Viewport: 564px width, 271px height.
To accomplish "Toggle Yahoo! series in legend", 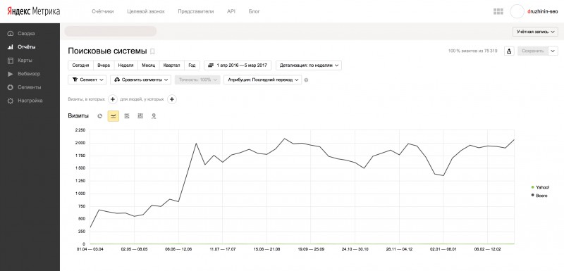I will click(540, 187).
